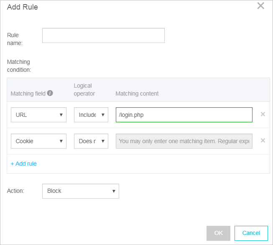The height and width of the screenshot is (245, 273).
Task: Delete the Cookie matching condition row
Action: (263, 140)
